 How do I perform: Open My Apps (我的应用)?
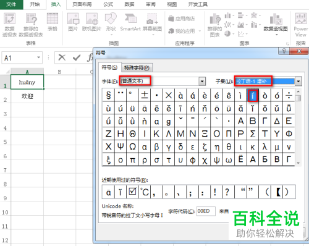point(182,31)
